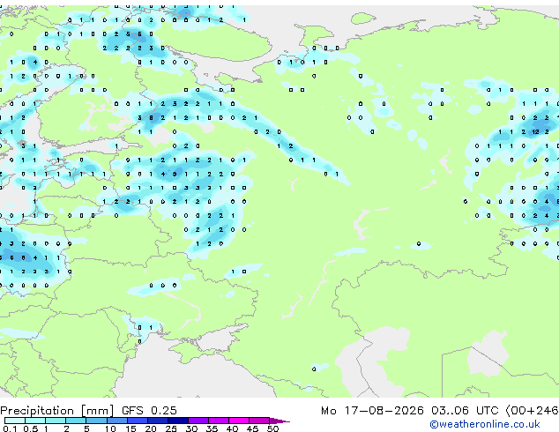The height and width of the screenshot is (432, 559).
Task: Click the '35' legend scale label
Action: click(212, 428)
